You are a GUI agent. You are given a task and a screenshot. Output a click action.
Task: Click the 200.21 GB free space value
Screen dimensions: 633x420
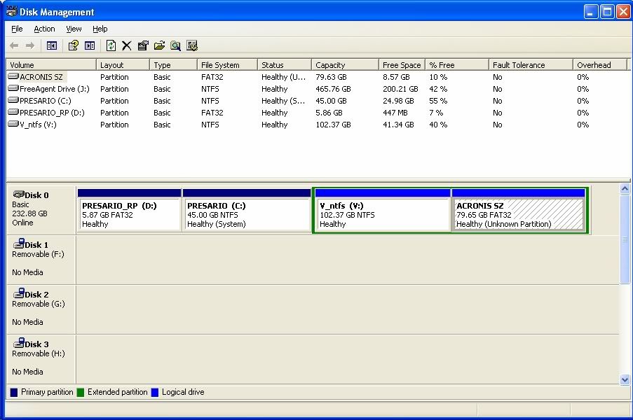coord(400,89)
